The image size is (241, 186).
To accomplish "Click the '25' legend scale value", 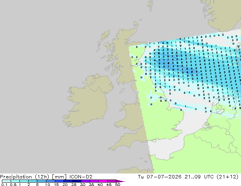I will click(74, 184).
